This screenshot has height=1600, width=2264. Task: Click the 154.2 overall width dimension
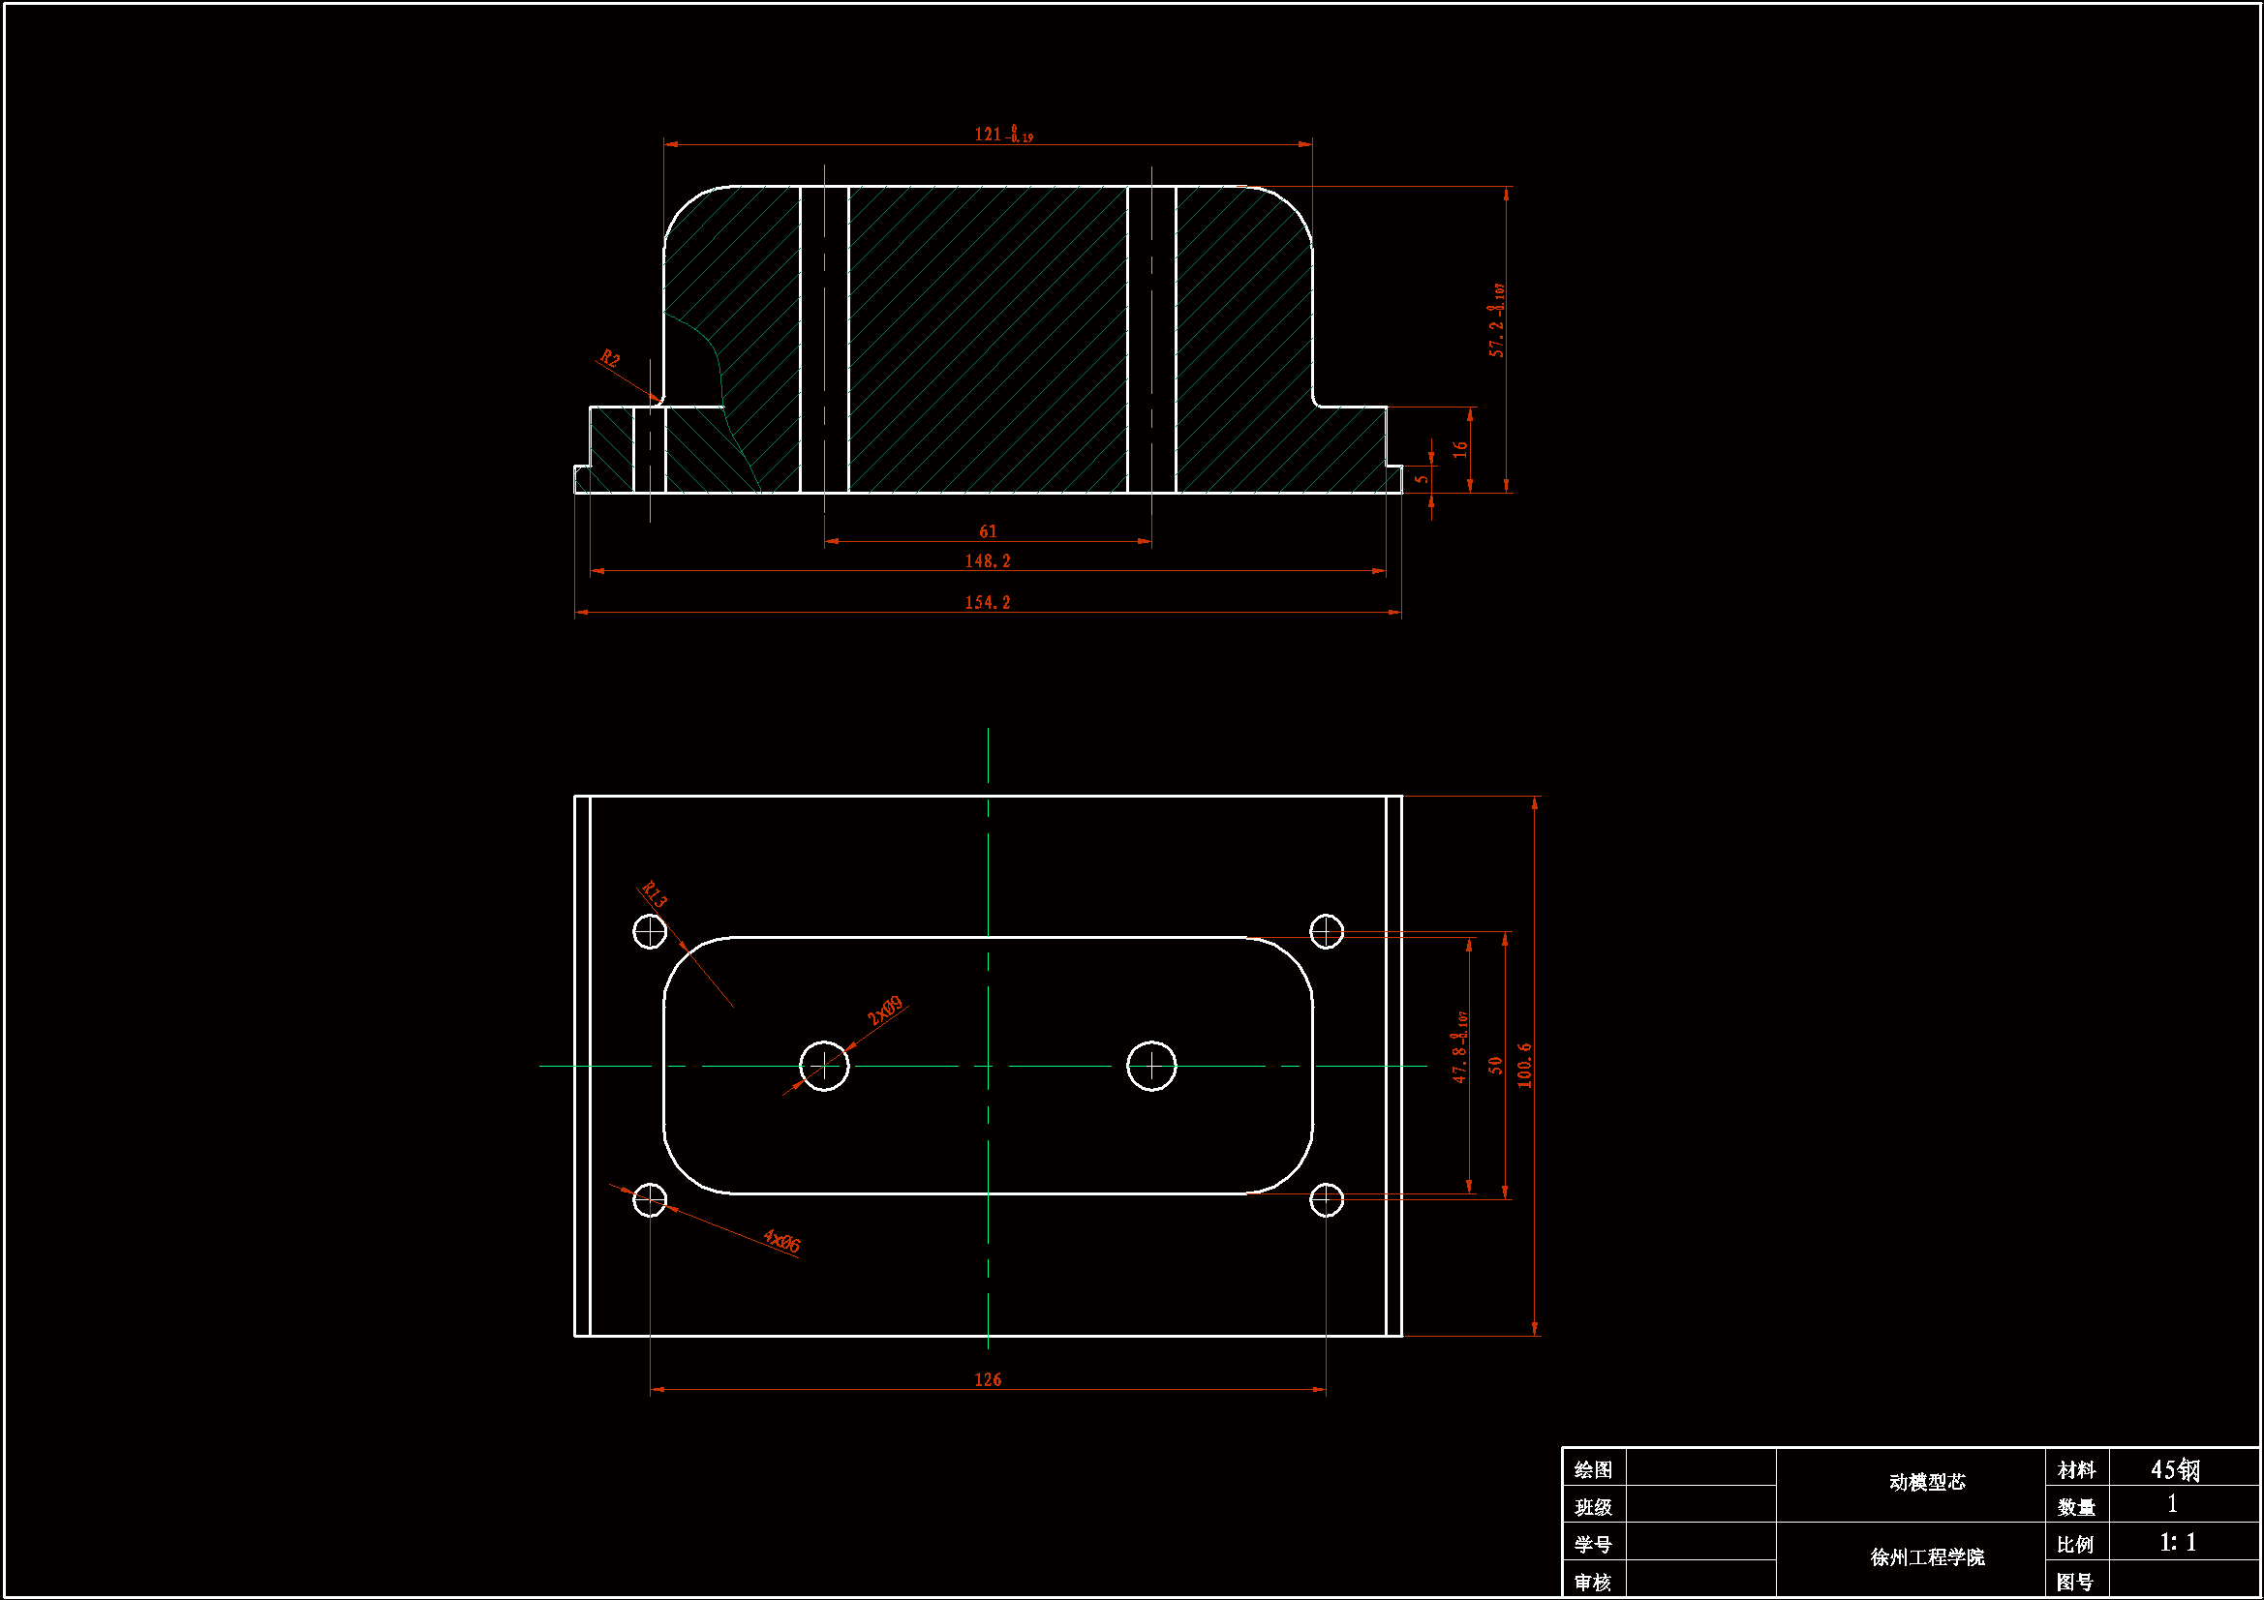(987, 602)
